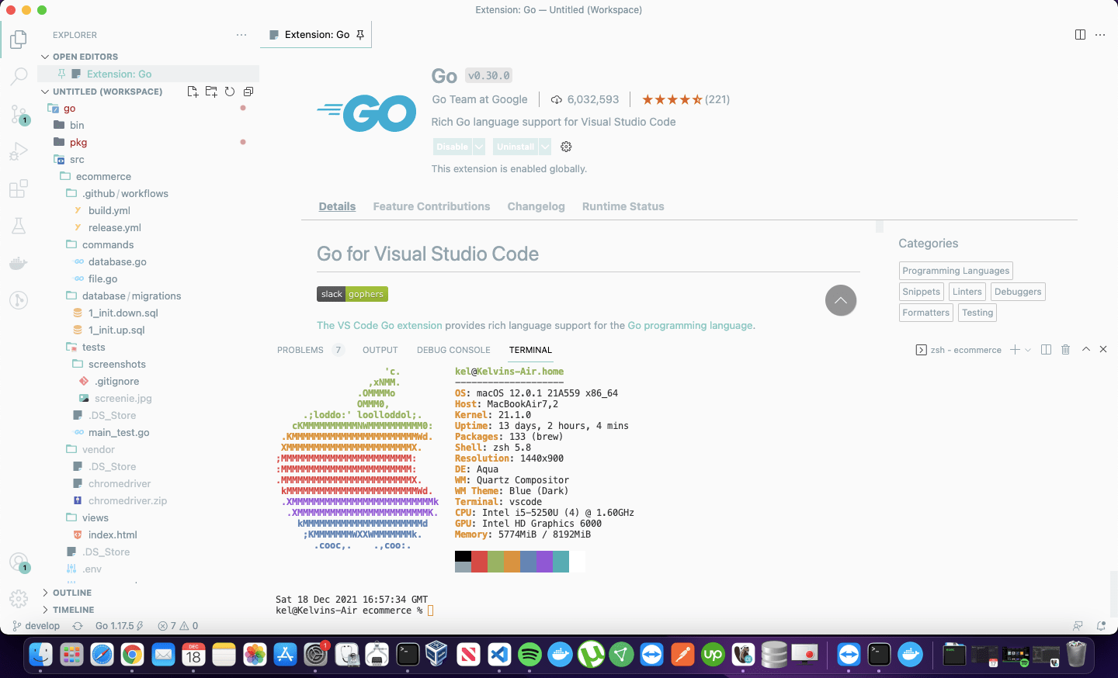Click develop branch in status bar
Screen dimensions: 1118x678
pos(36,626)
